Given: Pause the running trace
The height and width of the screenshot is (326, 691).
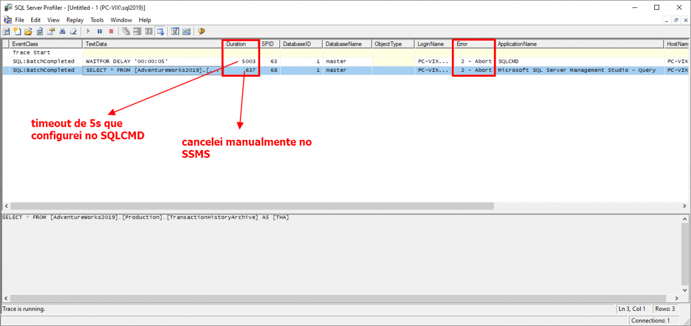Looking at the screenshot, I should pos(99,31).
